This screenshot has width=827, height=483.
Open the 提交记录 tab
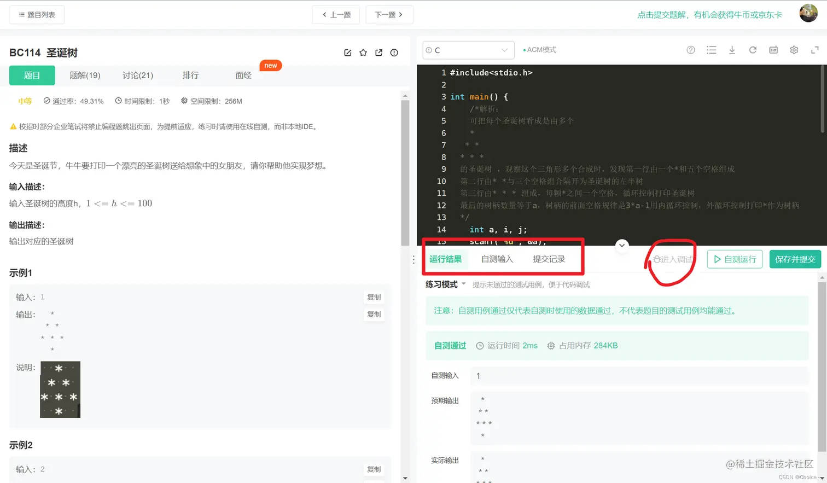(548, 259)
